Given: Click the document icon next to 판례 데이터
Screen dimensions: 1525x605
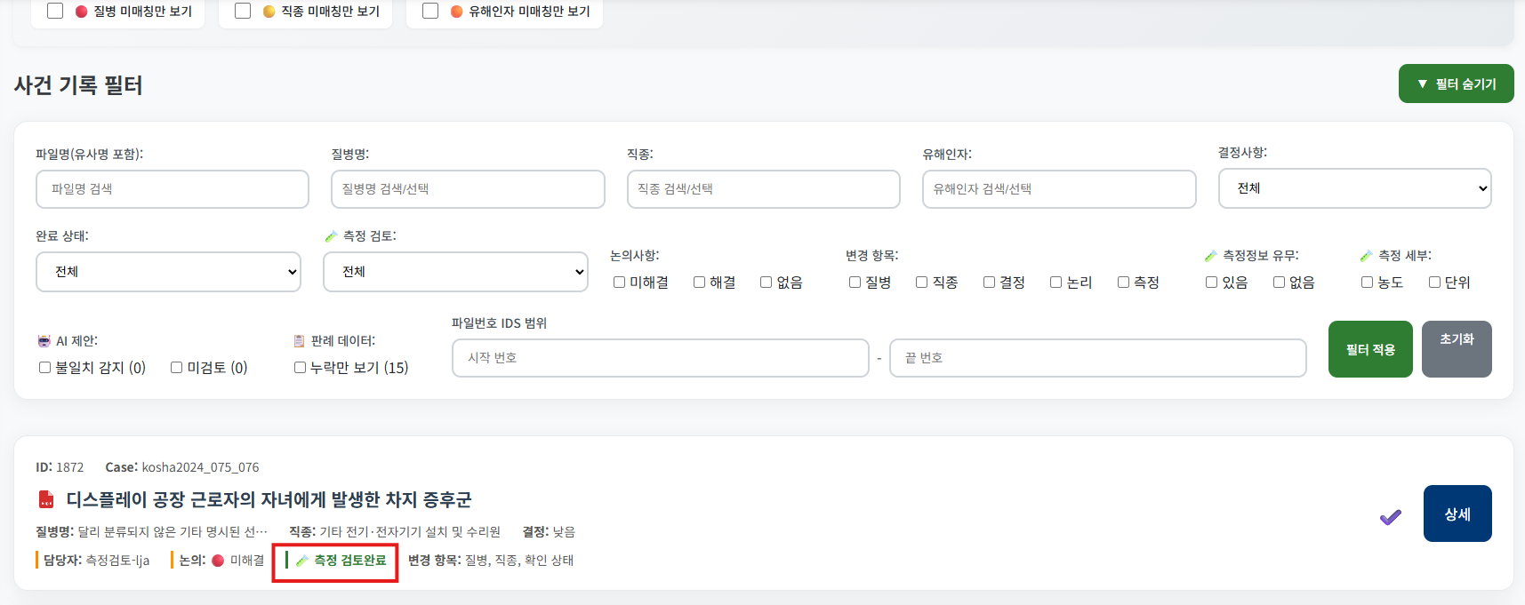Looking at the screenshot, I should coord(300,341).
